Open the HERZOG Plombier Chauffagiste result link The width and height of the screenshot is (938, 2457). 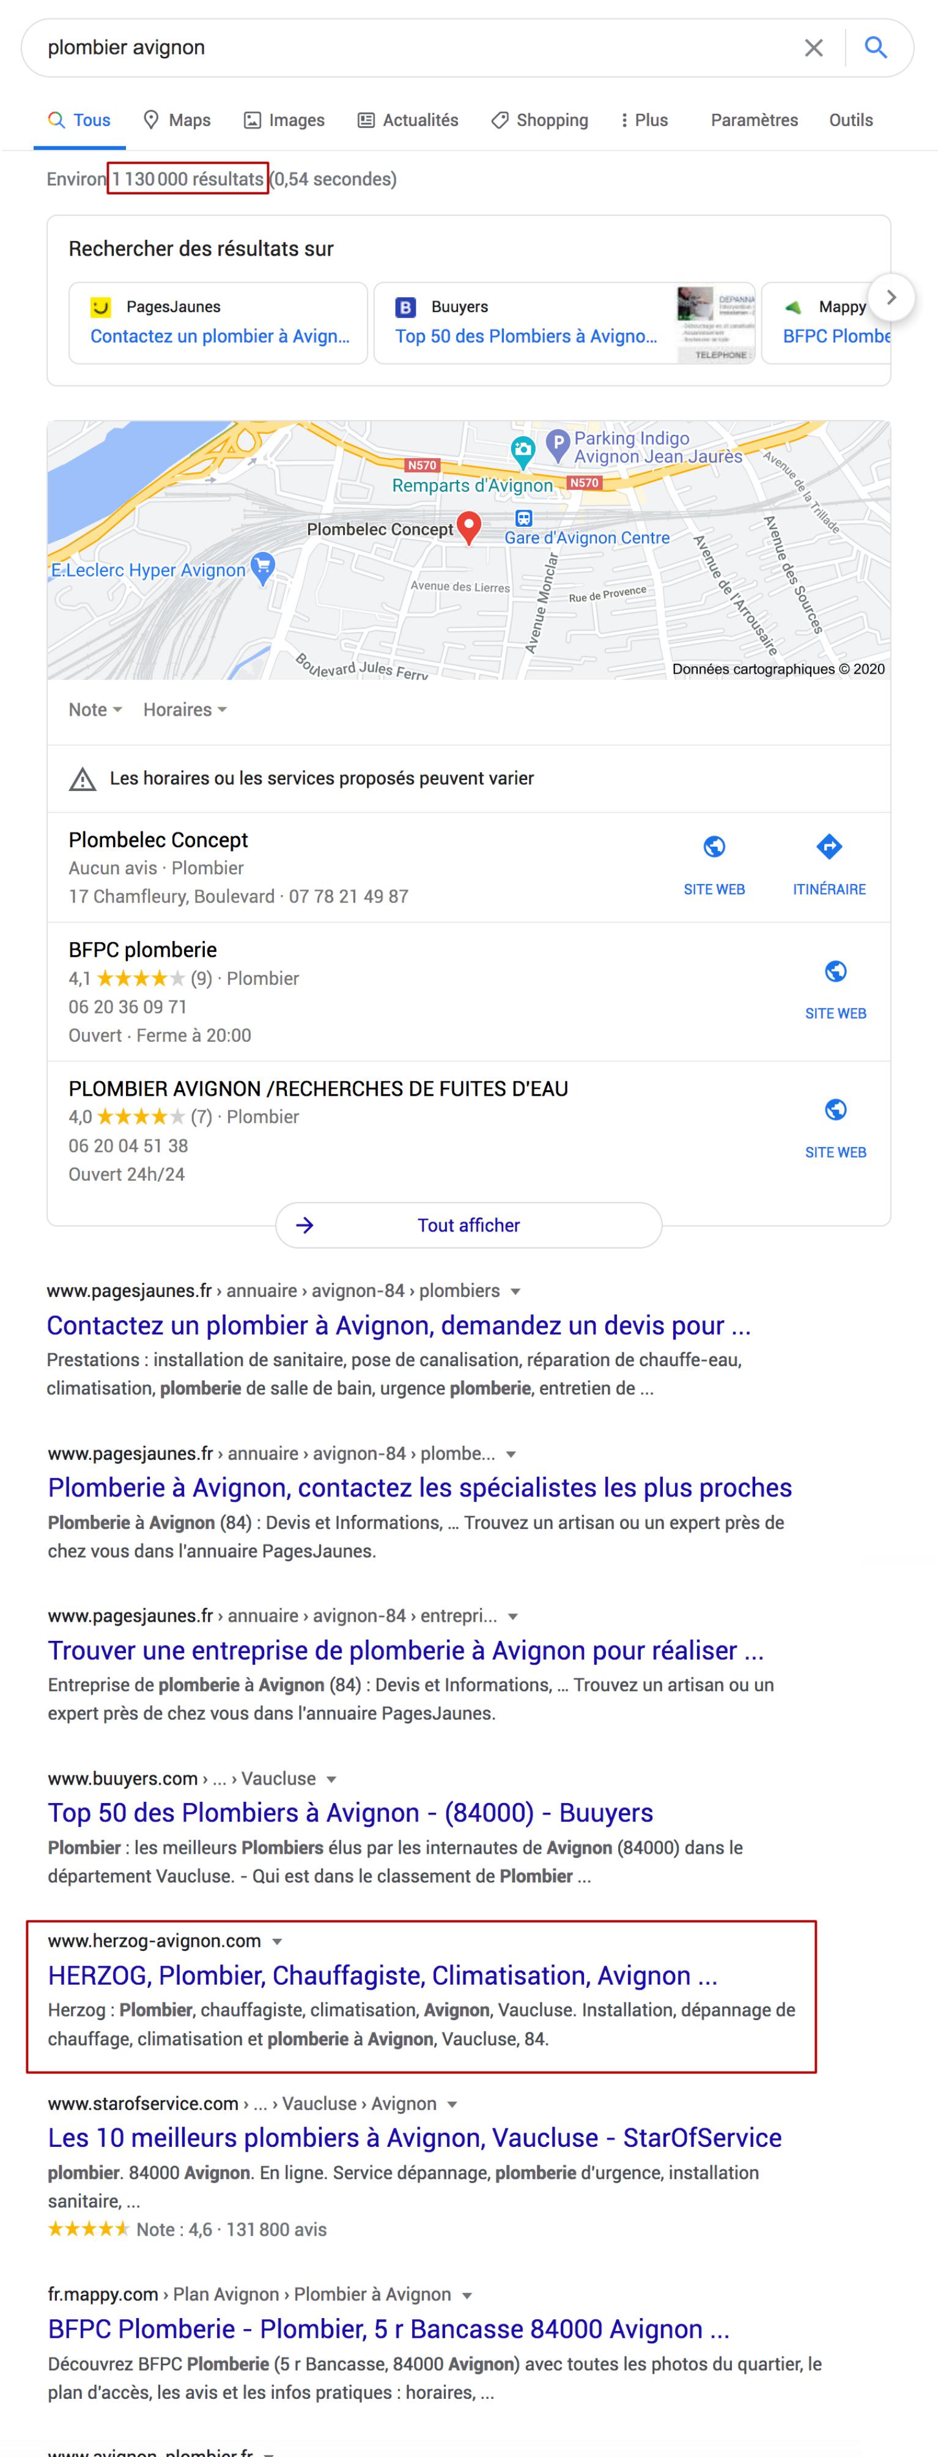coord(382,1976)
